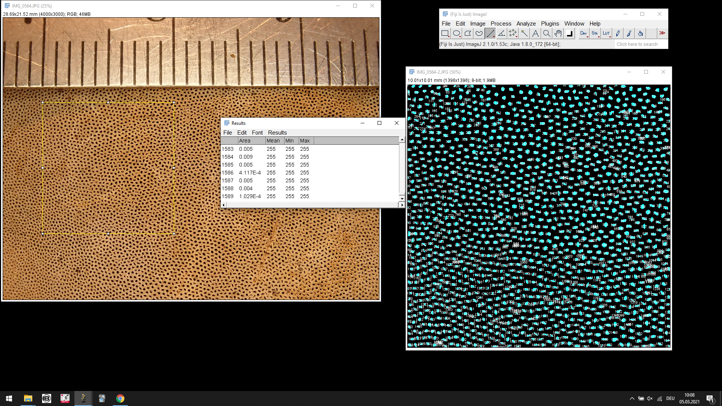
Task: Pick the Freehand selection tool
Action: pyautogui.click(x=479, y=33)
